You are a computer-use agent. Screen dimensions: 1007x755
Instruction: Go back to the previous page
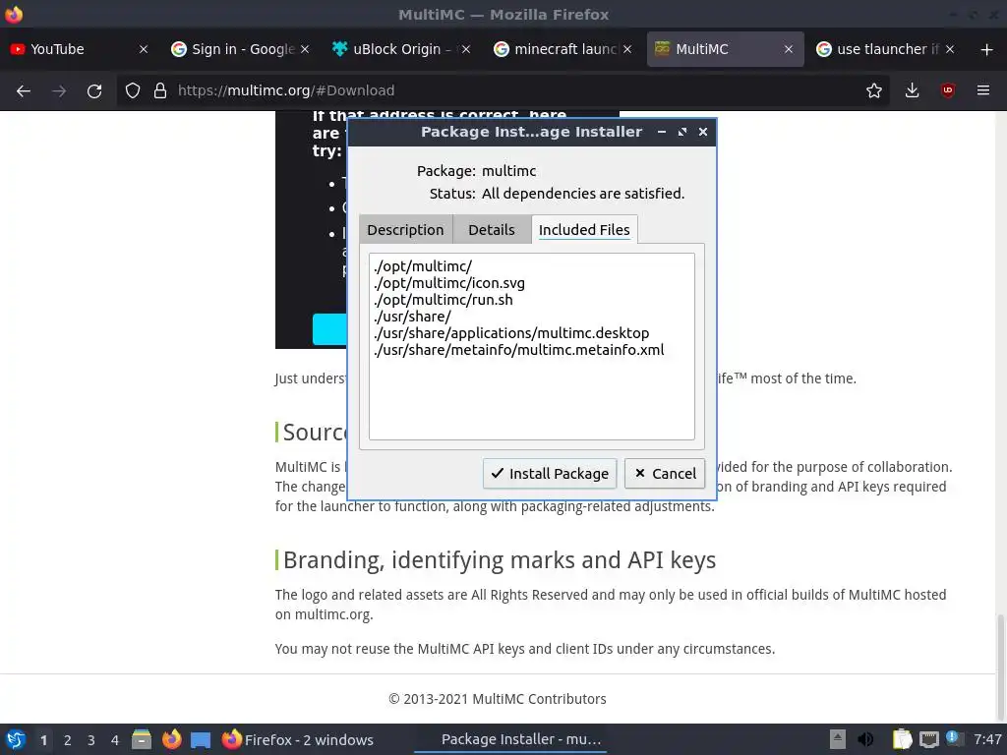point(24,90)
